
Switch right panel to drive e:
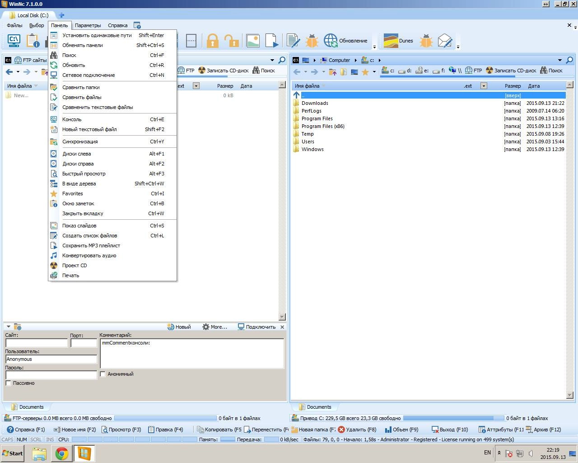point(422,71)
